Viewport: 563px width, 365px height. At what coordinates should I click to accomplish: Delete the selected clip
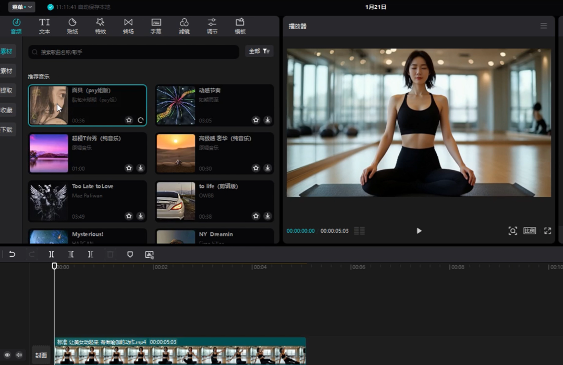(x=110, y=254)
